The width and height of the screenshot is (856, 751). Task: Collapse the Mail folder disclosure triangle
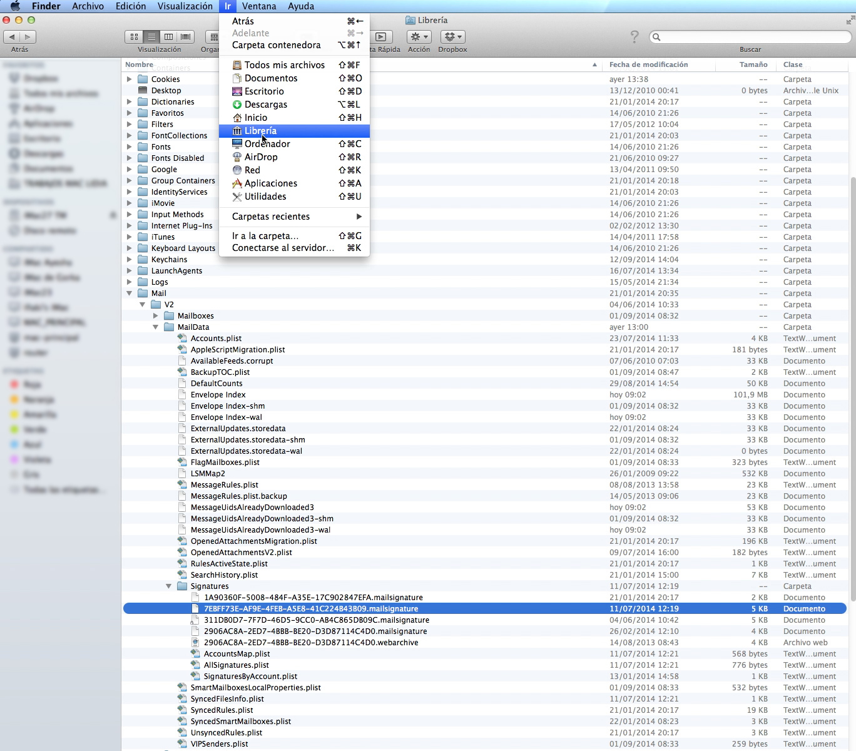point(130,294)
